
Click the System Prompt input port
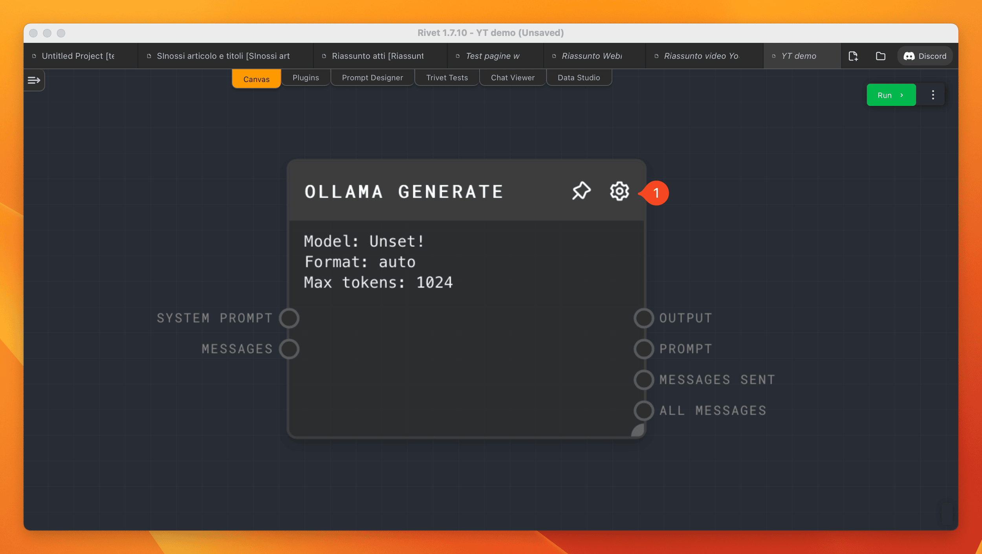click(289, 318)
